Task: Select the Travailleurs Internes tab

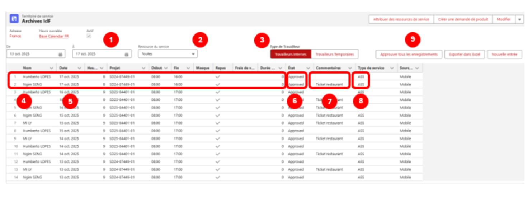Action: pyautogui.click(x=291, y=54)
